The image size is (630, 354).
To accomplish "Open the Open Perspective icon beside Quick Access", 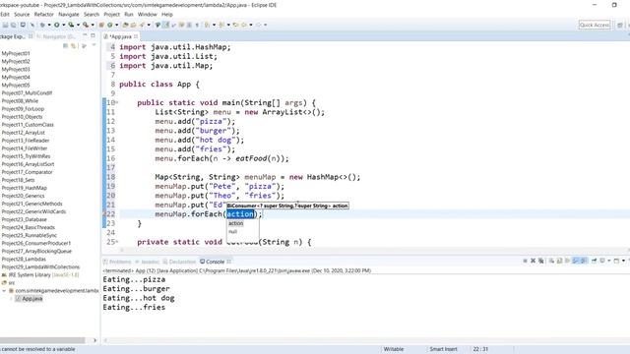I will click(620, 25).
